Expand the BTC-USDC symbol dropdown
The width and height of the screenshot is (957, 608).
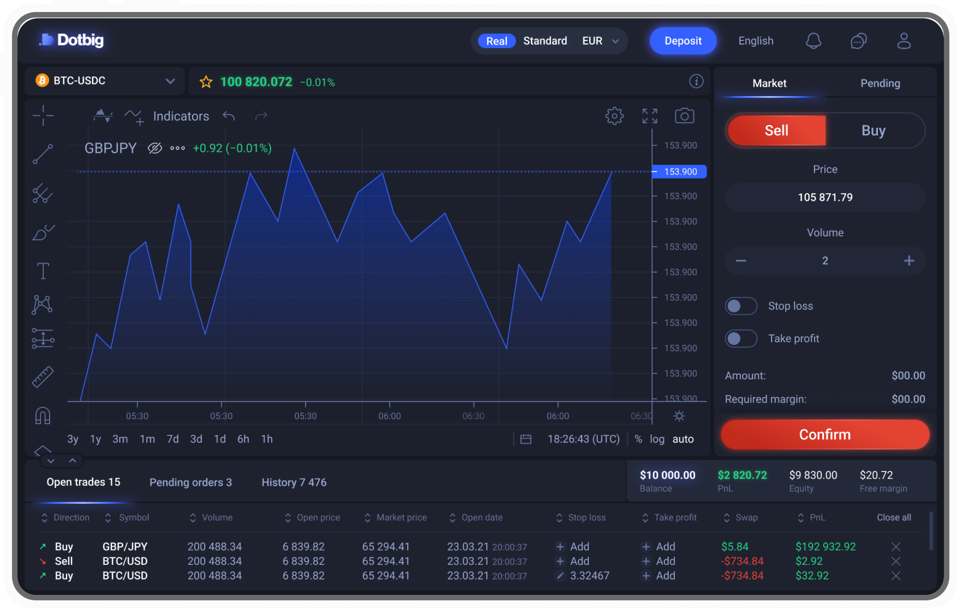coord(170,81)
